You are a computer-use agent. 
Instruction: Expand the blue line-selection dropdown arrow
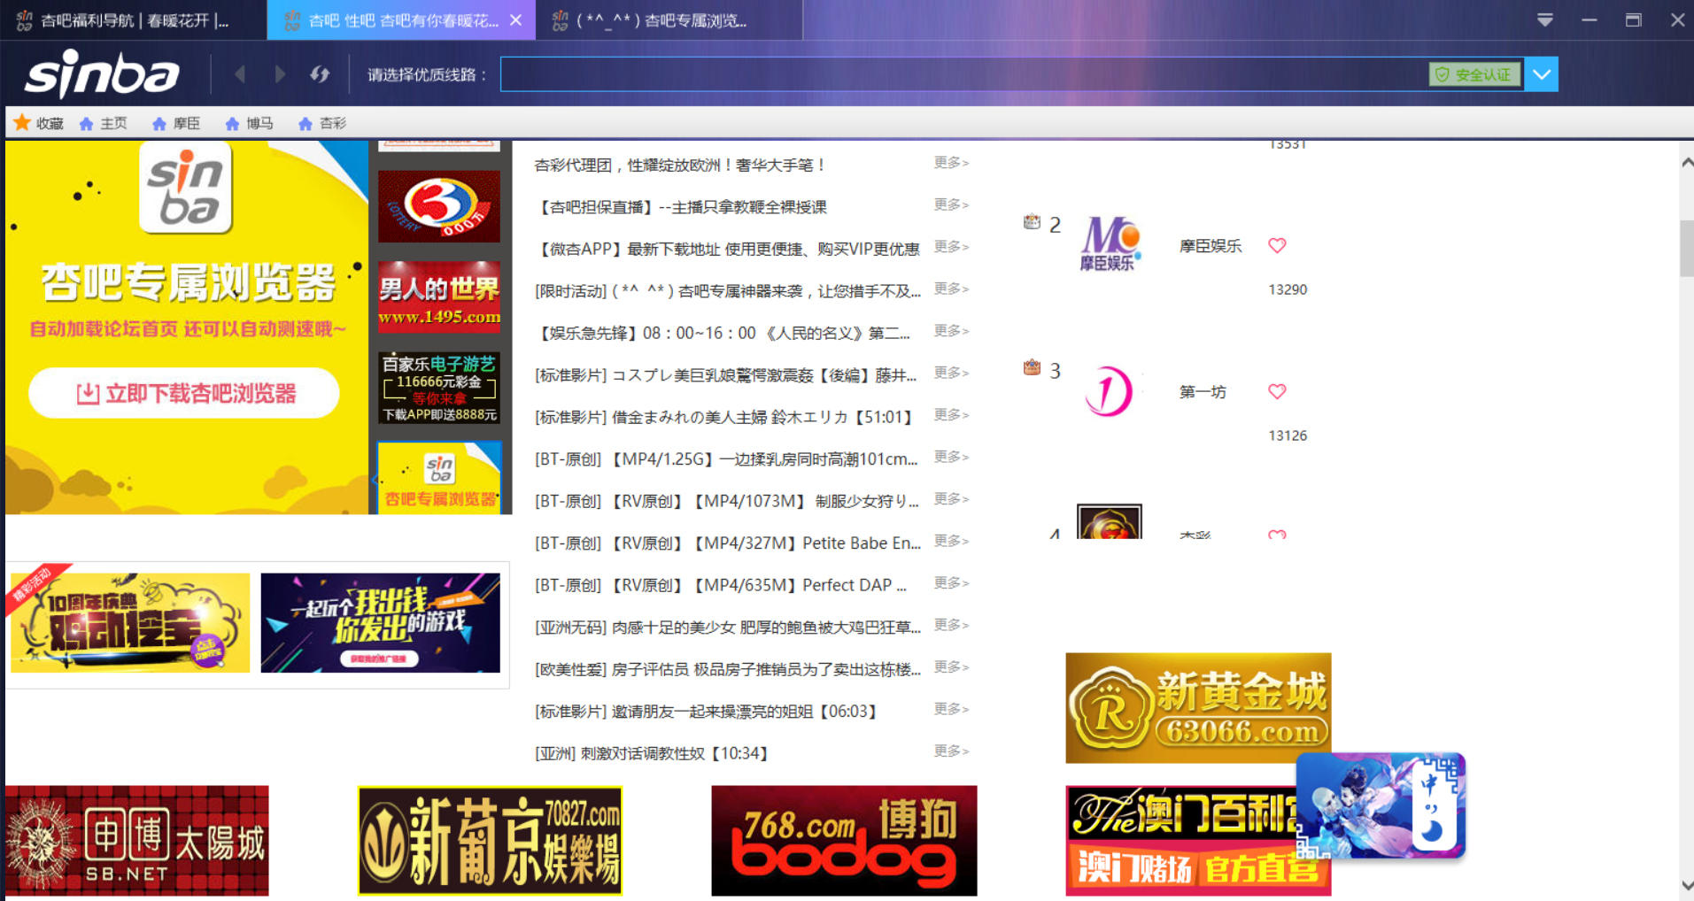pos(1542,74)
